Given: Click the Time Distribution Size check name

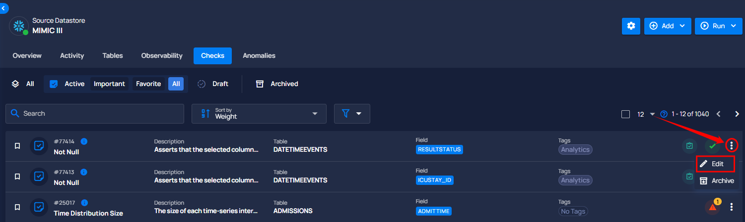Looking at the screenshot, I should (x=88, y=214).
